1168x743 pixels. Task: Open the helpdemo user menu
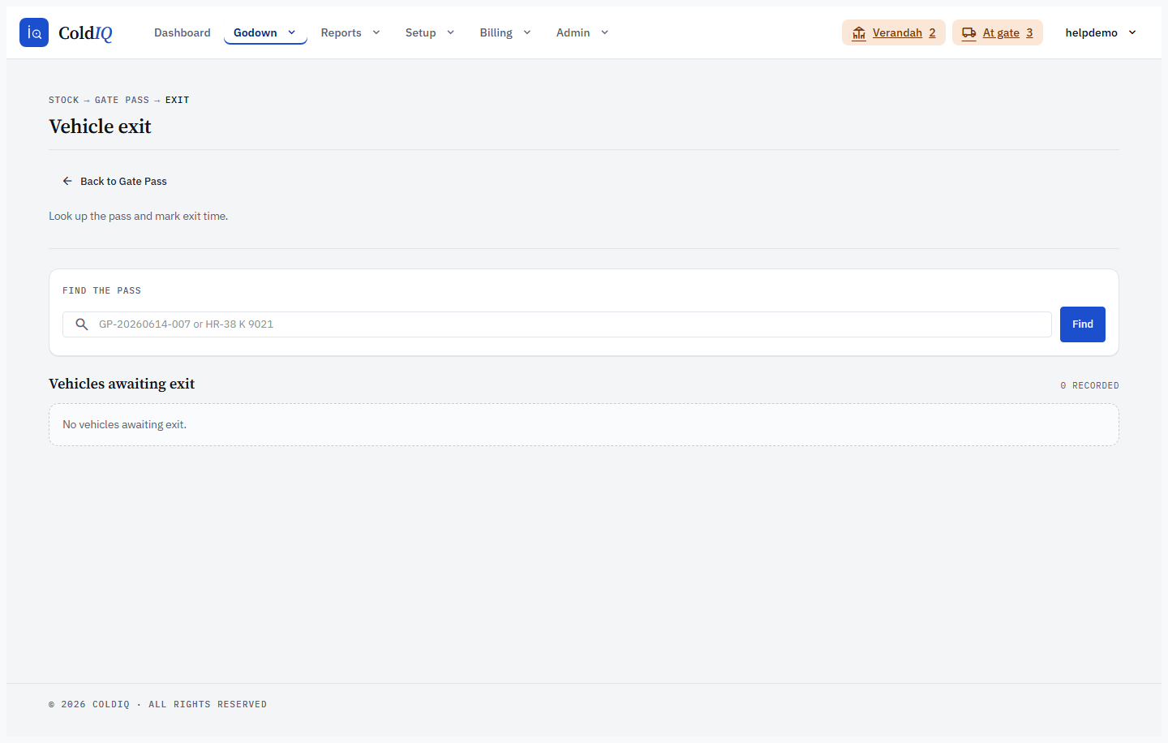1101,32
